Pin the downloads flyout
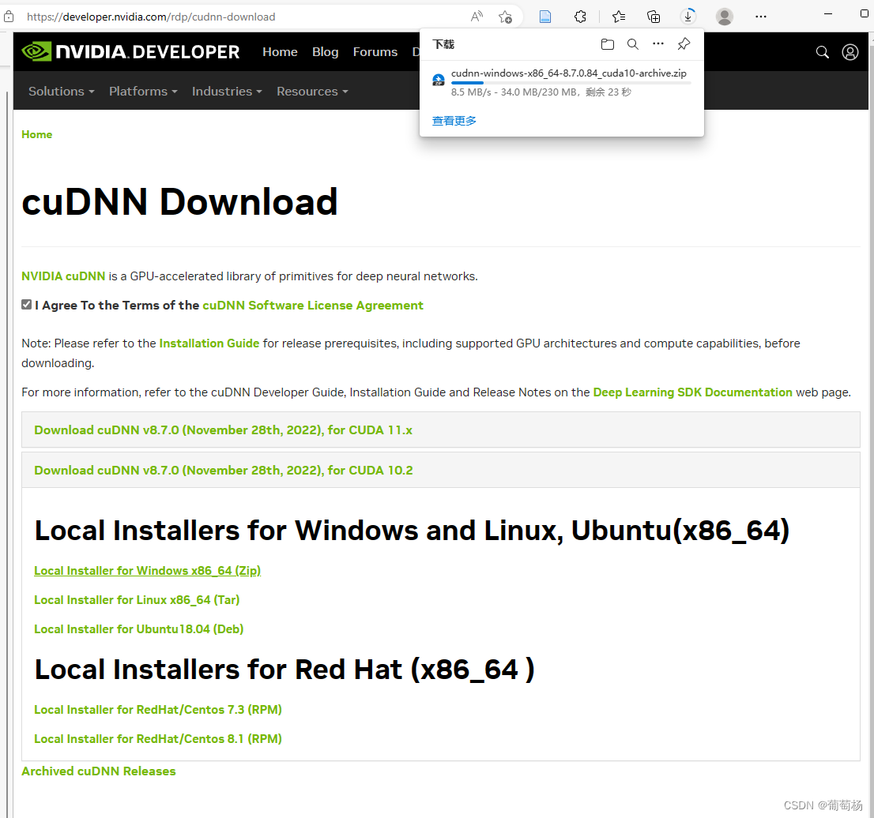874x818 pixels. 684,44
